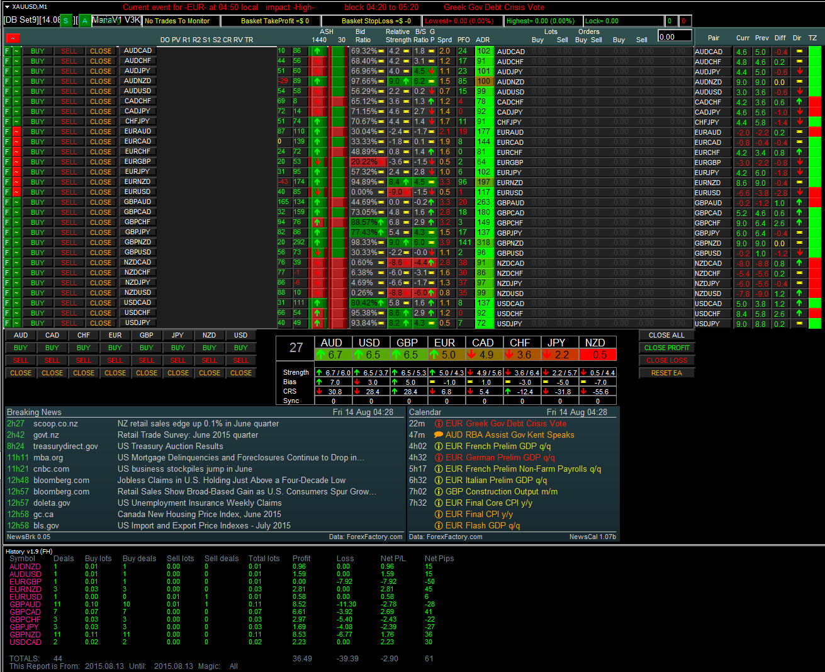Click the CLOSE LOSS button
This screenshot has height=672, width=825.
pos(666,360)
